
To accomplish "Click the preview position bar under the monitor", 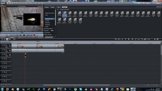I will tap(22, 33).
